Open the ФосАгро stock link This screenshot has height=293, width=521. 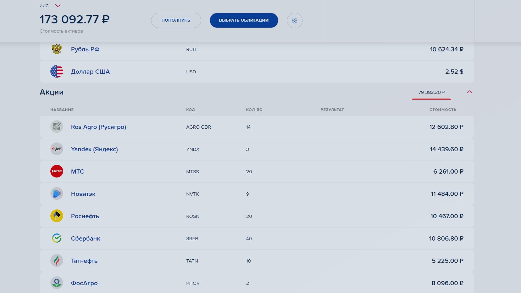coord(84,283)
